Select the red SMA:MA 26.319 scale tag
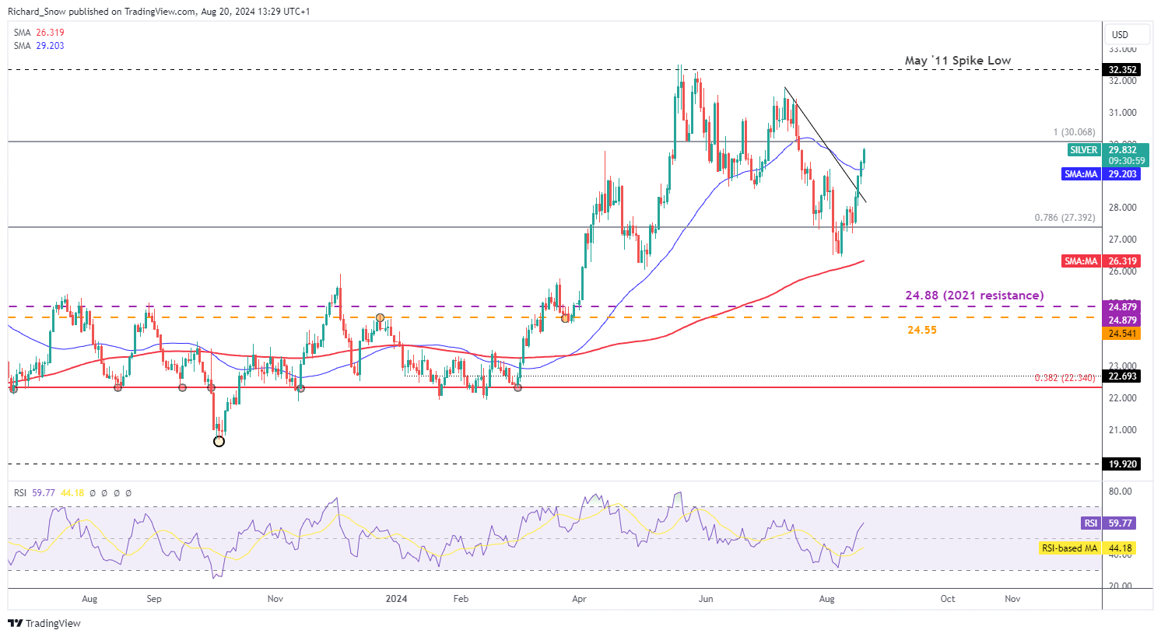The height and width of the screenshot is (637, 1161). 1101,261
